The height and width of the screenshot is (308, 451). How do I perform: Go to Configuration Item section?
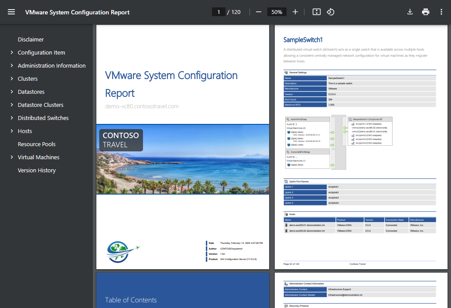pos(41,53)
